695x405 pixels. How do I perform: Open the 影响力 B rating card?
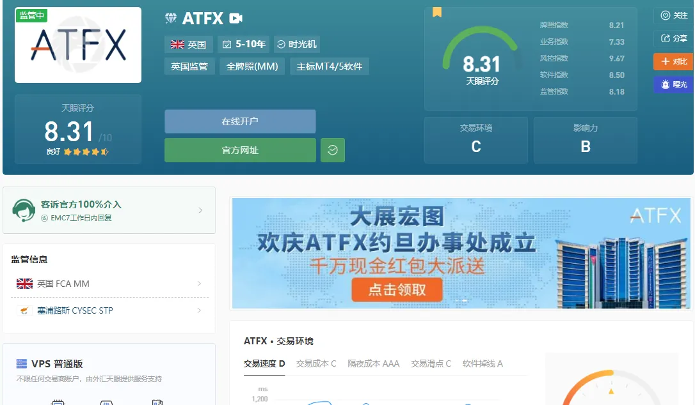click(586, 140)
